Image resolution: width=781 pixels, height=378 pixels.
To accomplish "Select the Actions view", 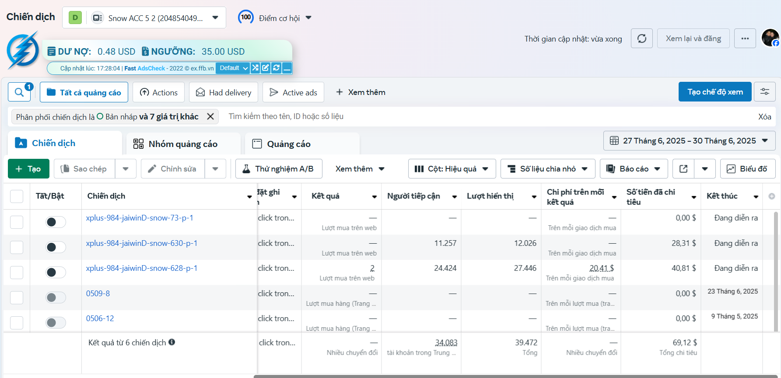I will tap(158, 92).
